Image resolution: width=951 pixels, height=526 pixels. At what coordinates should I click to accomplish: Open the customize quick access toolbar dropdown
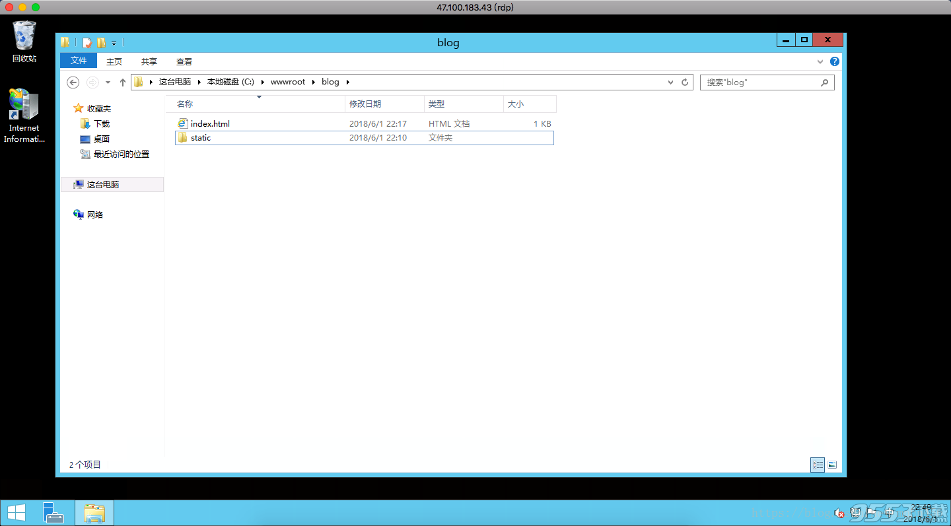(114, 44)
